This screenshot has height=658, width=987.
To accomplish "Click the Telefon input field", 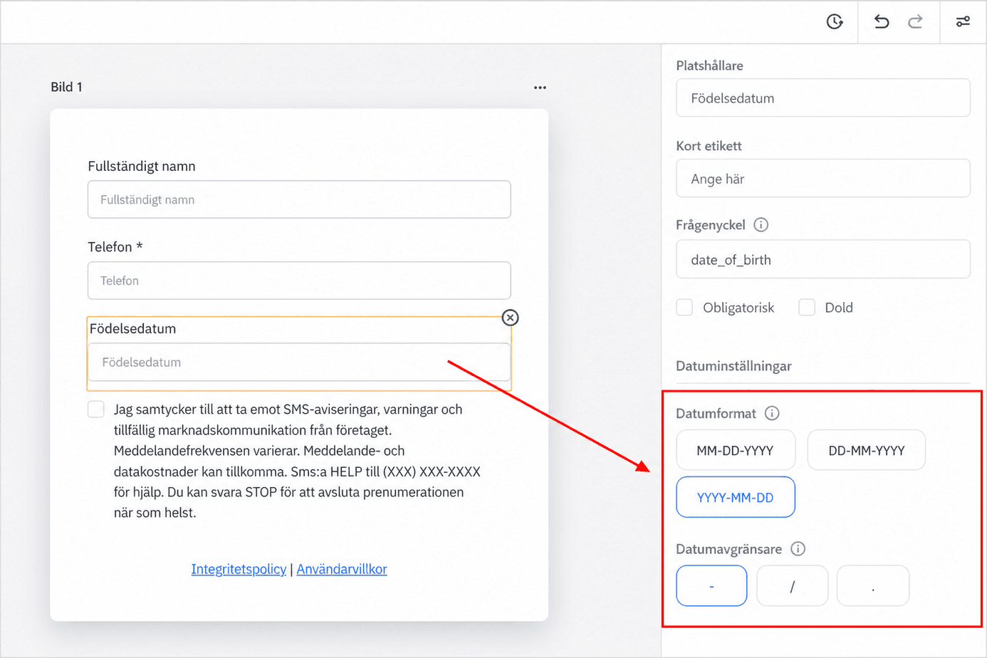I will click(299, 281).
